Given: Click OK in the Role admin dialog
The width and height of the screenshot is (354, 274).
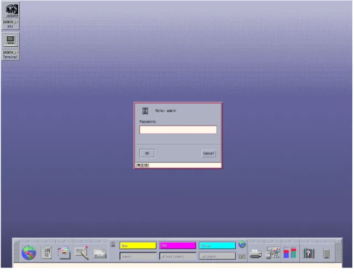Looking at the screenshot, I should [147, 153].
